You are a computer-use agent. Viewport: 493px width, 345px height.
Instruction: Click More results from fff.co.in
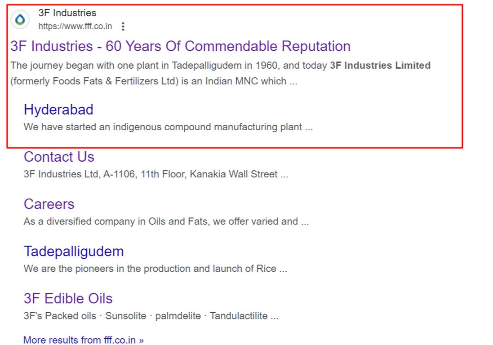pyautogui.click(x=84, y=340)
